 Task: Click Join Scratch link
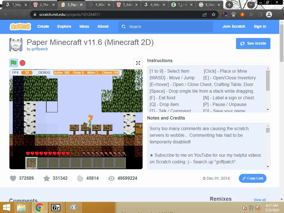tap(234, 26)
